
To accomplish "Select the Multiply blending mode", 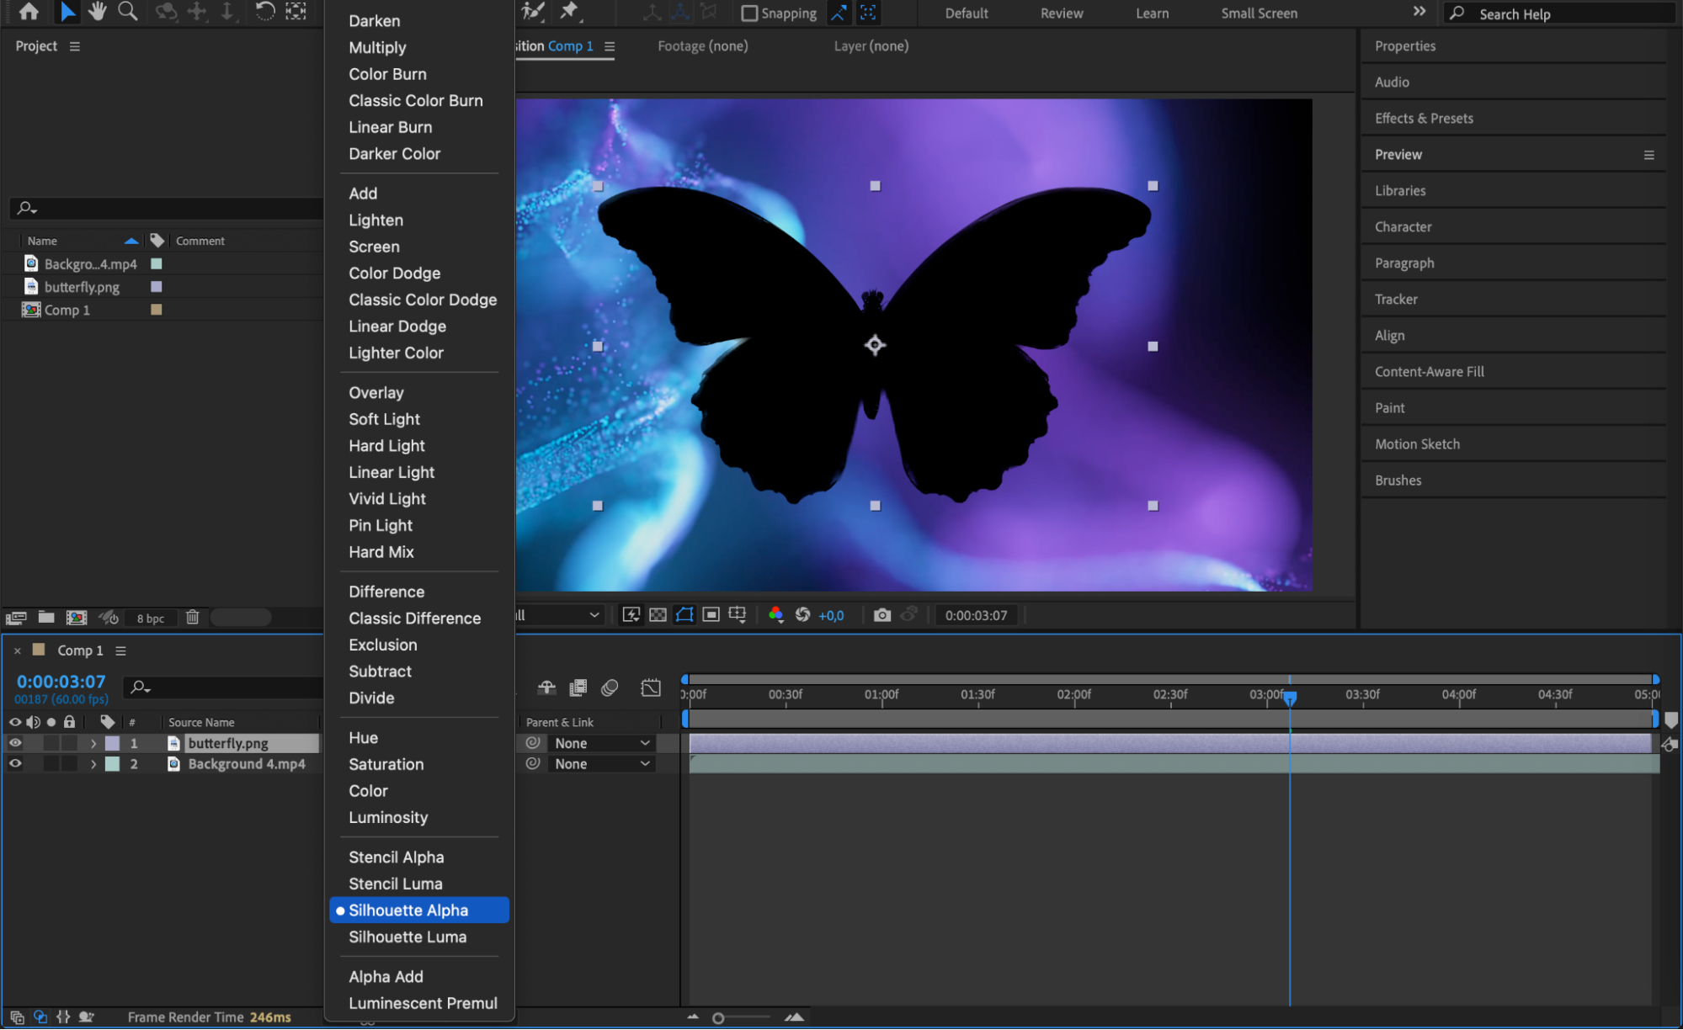I will pos(377,48).
